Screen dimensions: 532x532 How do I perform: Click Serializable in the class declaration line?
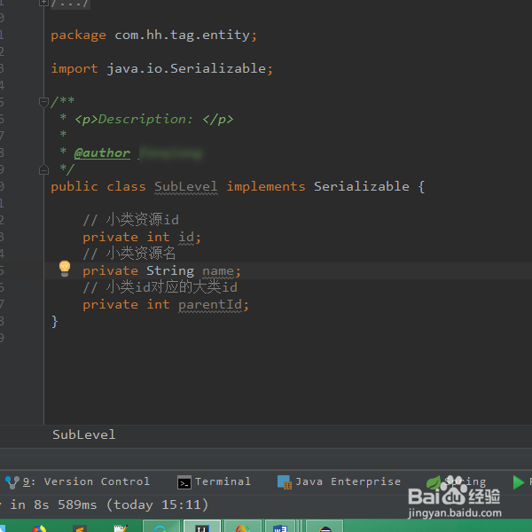coord(362,186)
